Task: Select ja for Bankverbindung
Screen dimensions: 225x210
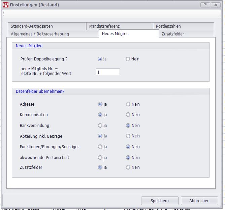Action: click(x=100, y=126)
